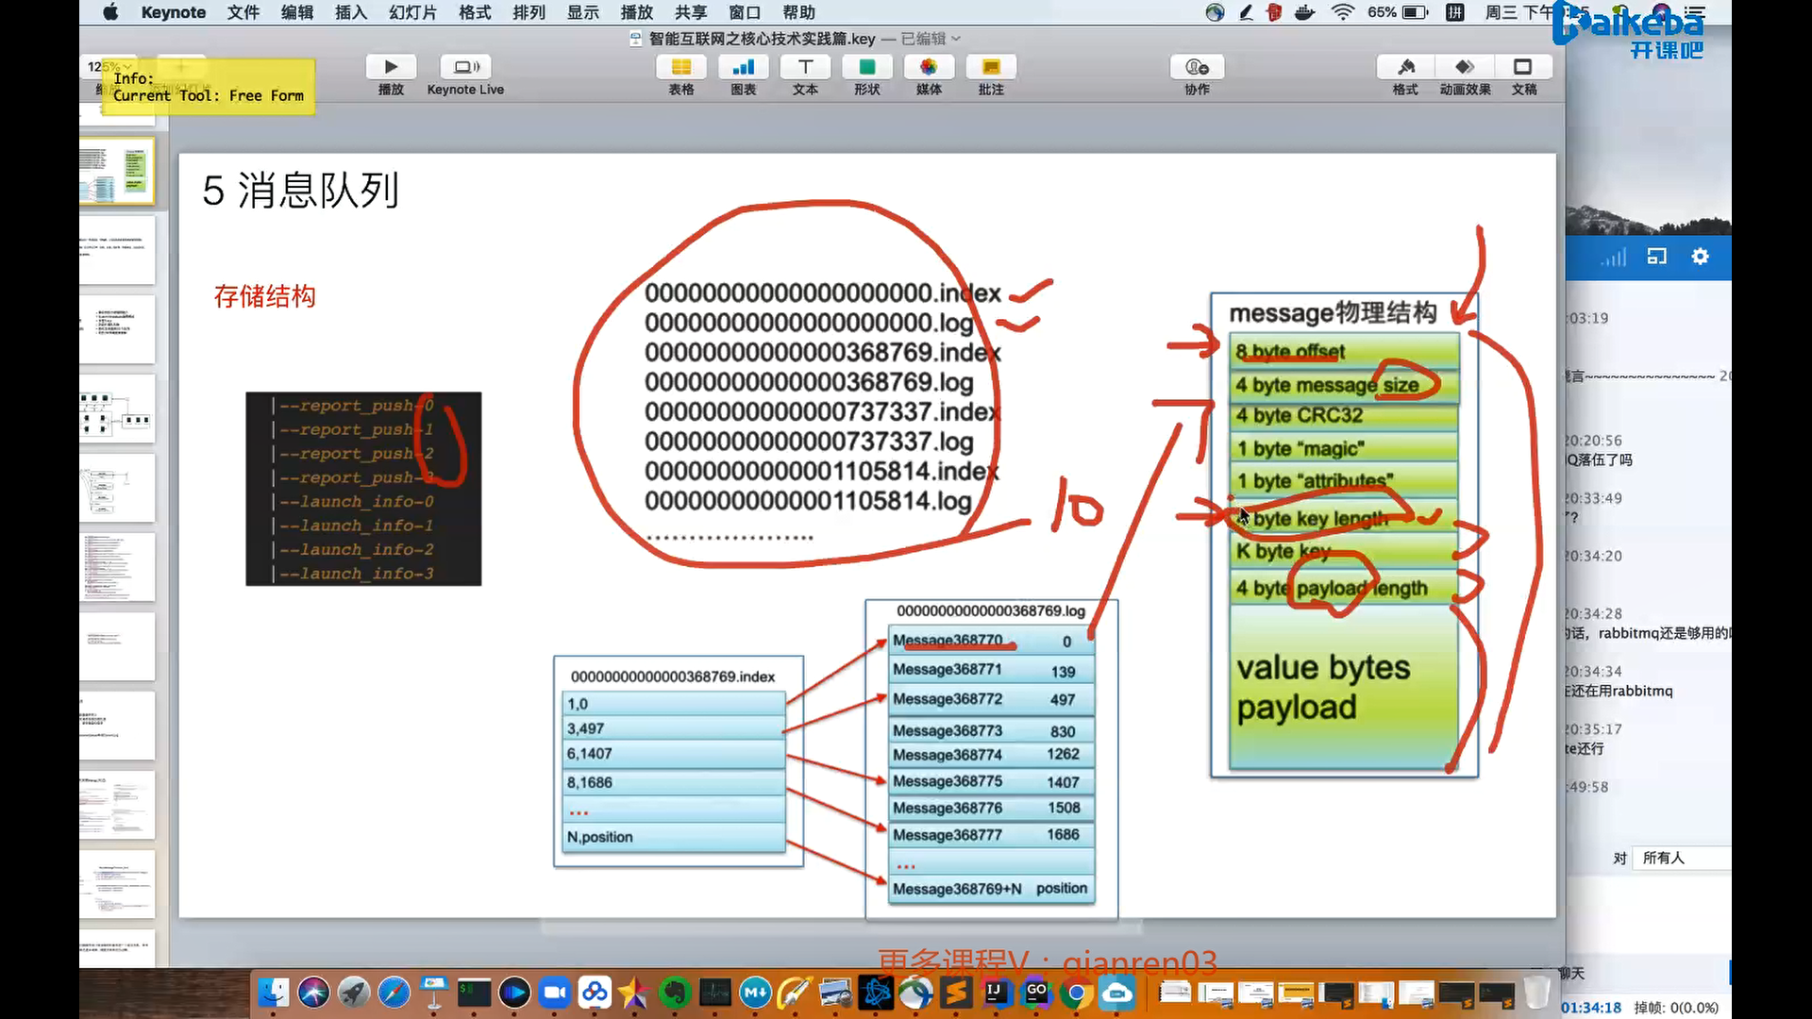Click the Collaborate toolbar icon
1812x1019 pixels.
[x=1197, y=67]
